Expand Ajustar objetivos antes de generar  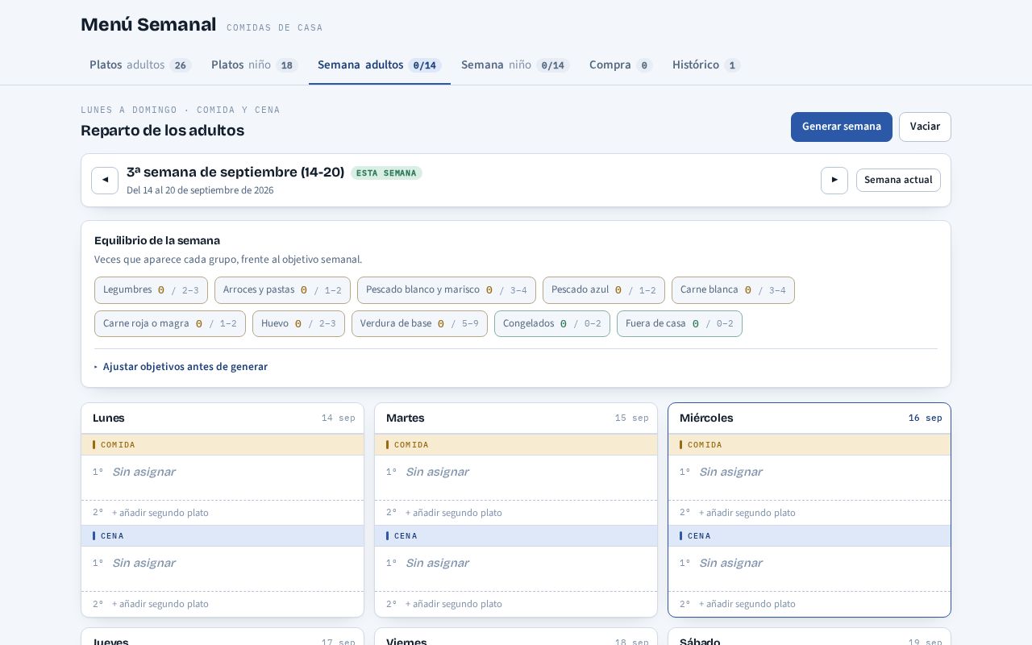tap(181, 367)
